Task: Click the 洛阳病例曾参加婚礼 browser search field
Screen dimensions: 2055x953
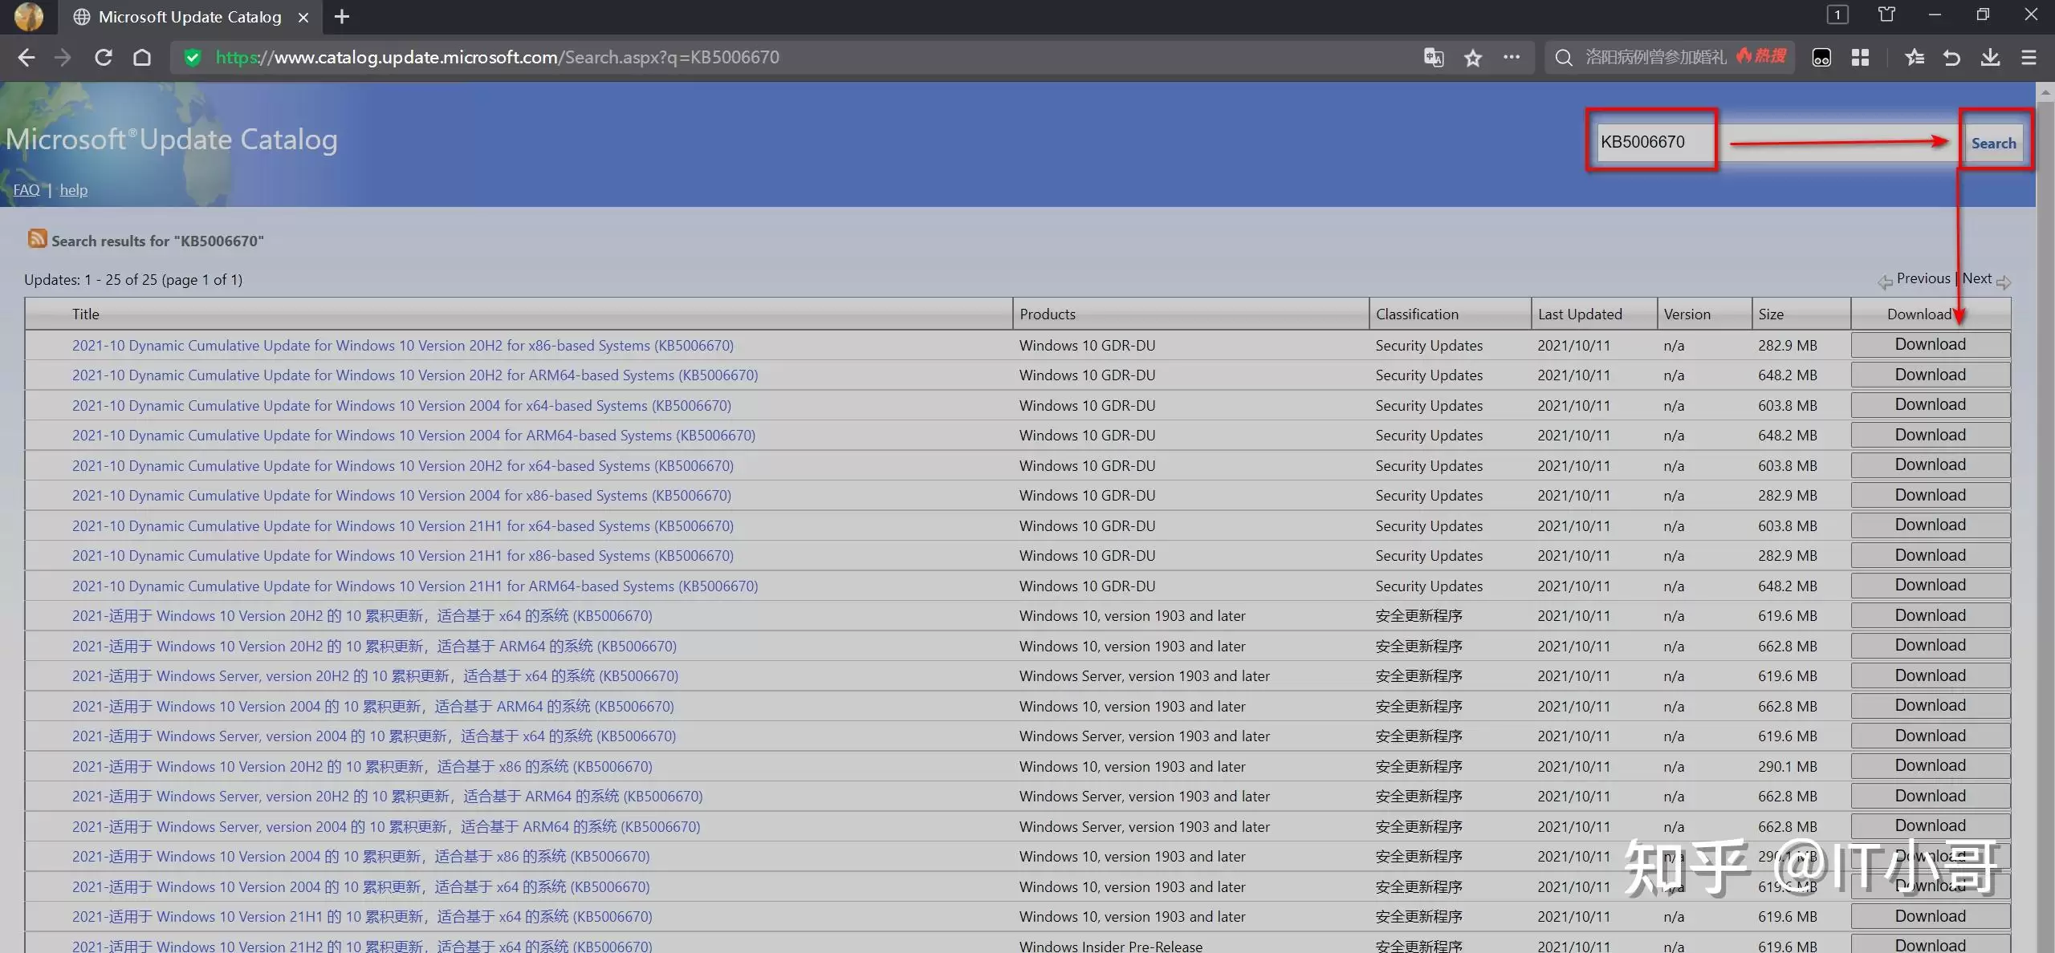Action: (1655, 57)
